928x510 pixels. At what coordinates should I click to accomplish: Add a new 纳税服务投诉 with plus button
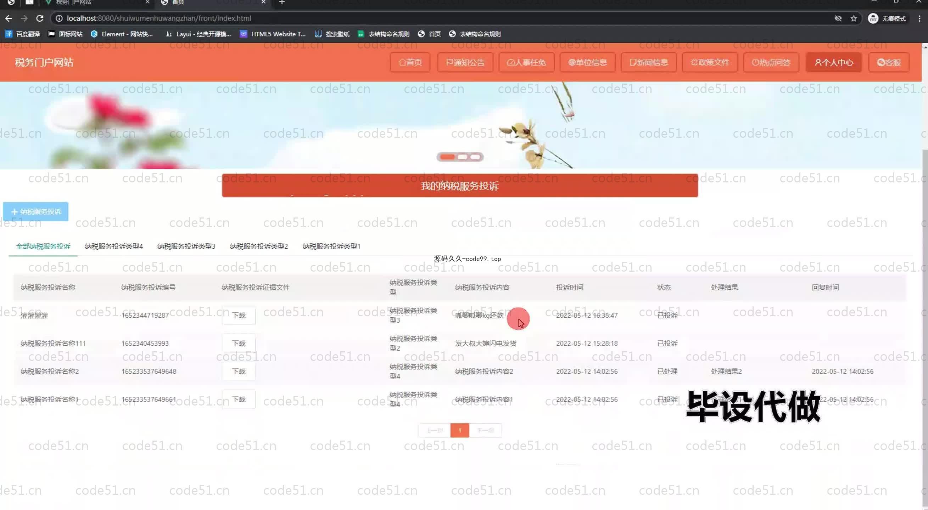(x=36, y=212)
